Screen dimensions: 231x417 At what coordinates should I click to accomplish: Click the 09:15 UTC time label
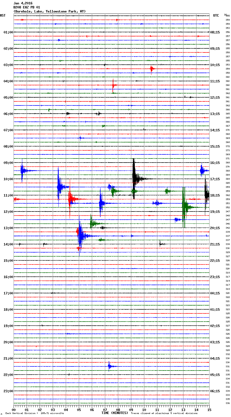click(x=215, y=49)
